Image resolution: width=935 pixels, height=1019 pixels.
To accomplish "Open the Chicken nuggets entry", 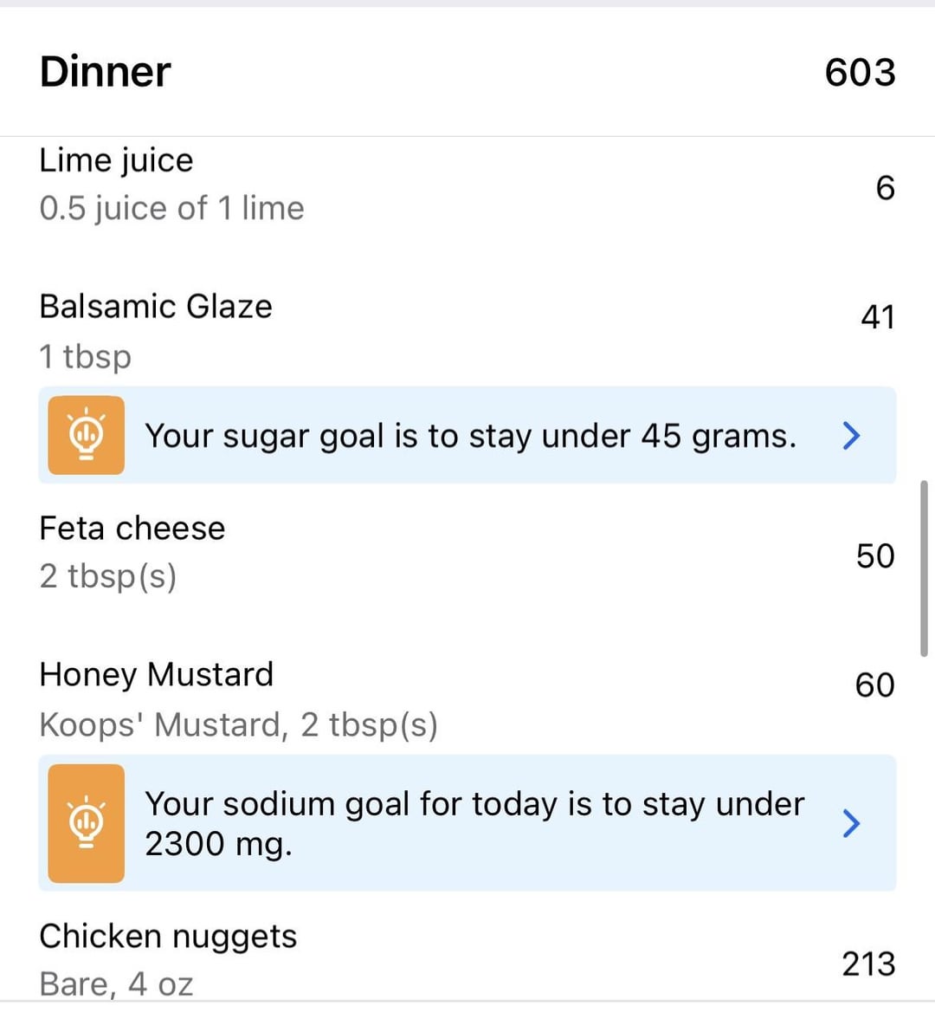I will tap(168, 937).
